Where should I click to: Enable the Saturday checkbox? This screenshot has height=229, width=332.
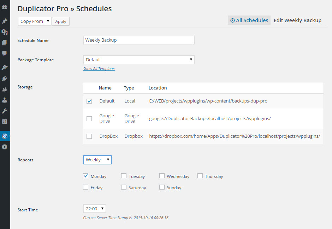(x=124, y=187)
